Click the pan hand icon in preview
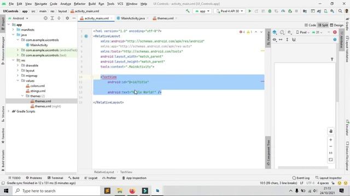The width and height of the screenshot is (350, 196). click(x=331, y=131)
